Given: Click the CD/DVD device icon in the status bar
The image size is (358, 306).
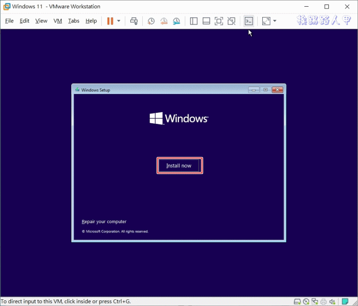Looking at the screenshot, I should click(306, 301).
